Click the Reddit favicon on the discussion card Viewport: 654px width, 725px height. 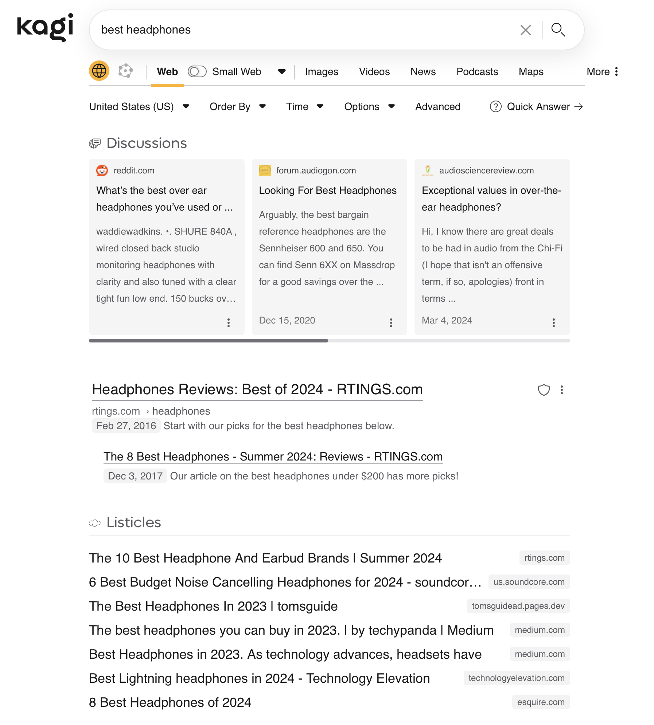[102, 170]
